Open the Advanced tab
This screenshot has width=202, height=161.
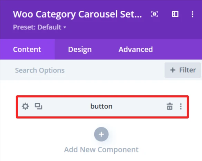click(x=136, y=49)
